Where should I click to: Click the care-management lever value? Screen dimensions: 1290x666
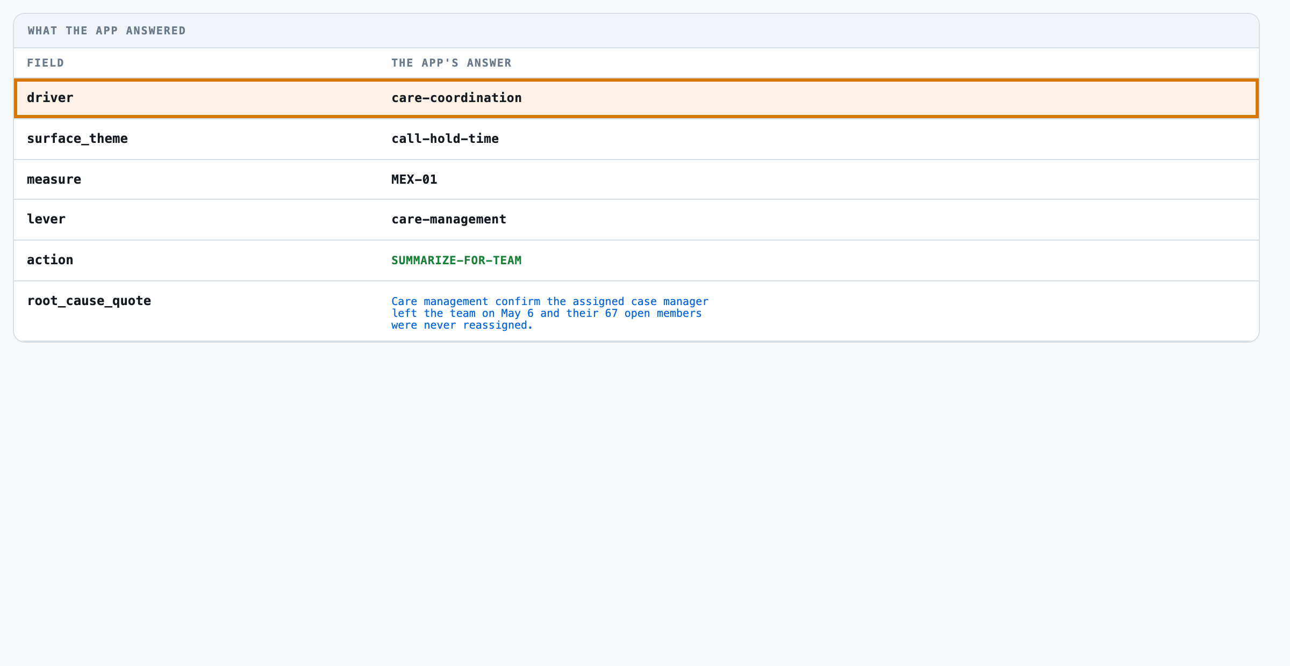click(449, 219)
